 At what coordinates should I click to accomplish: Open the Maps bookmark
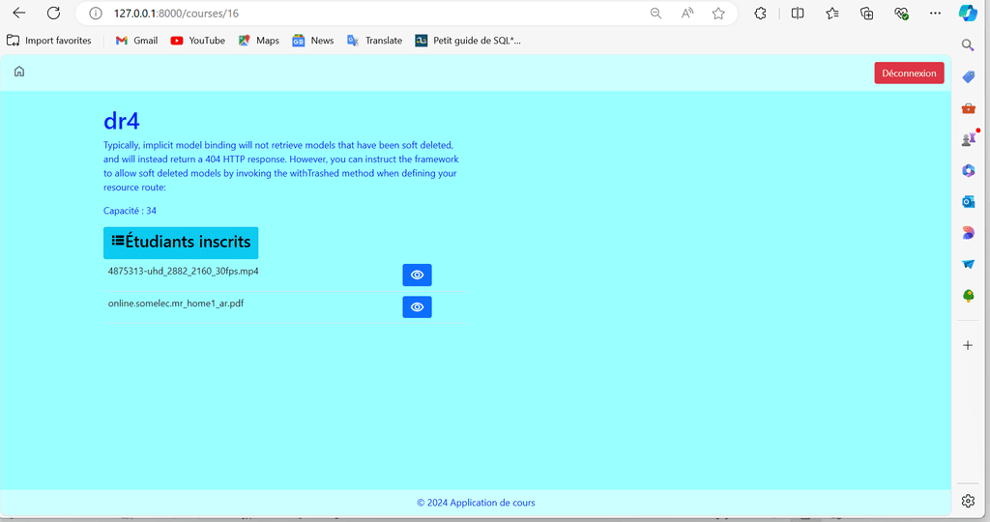coord(259,41)
